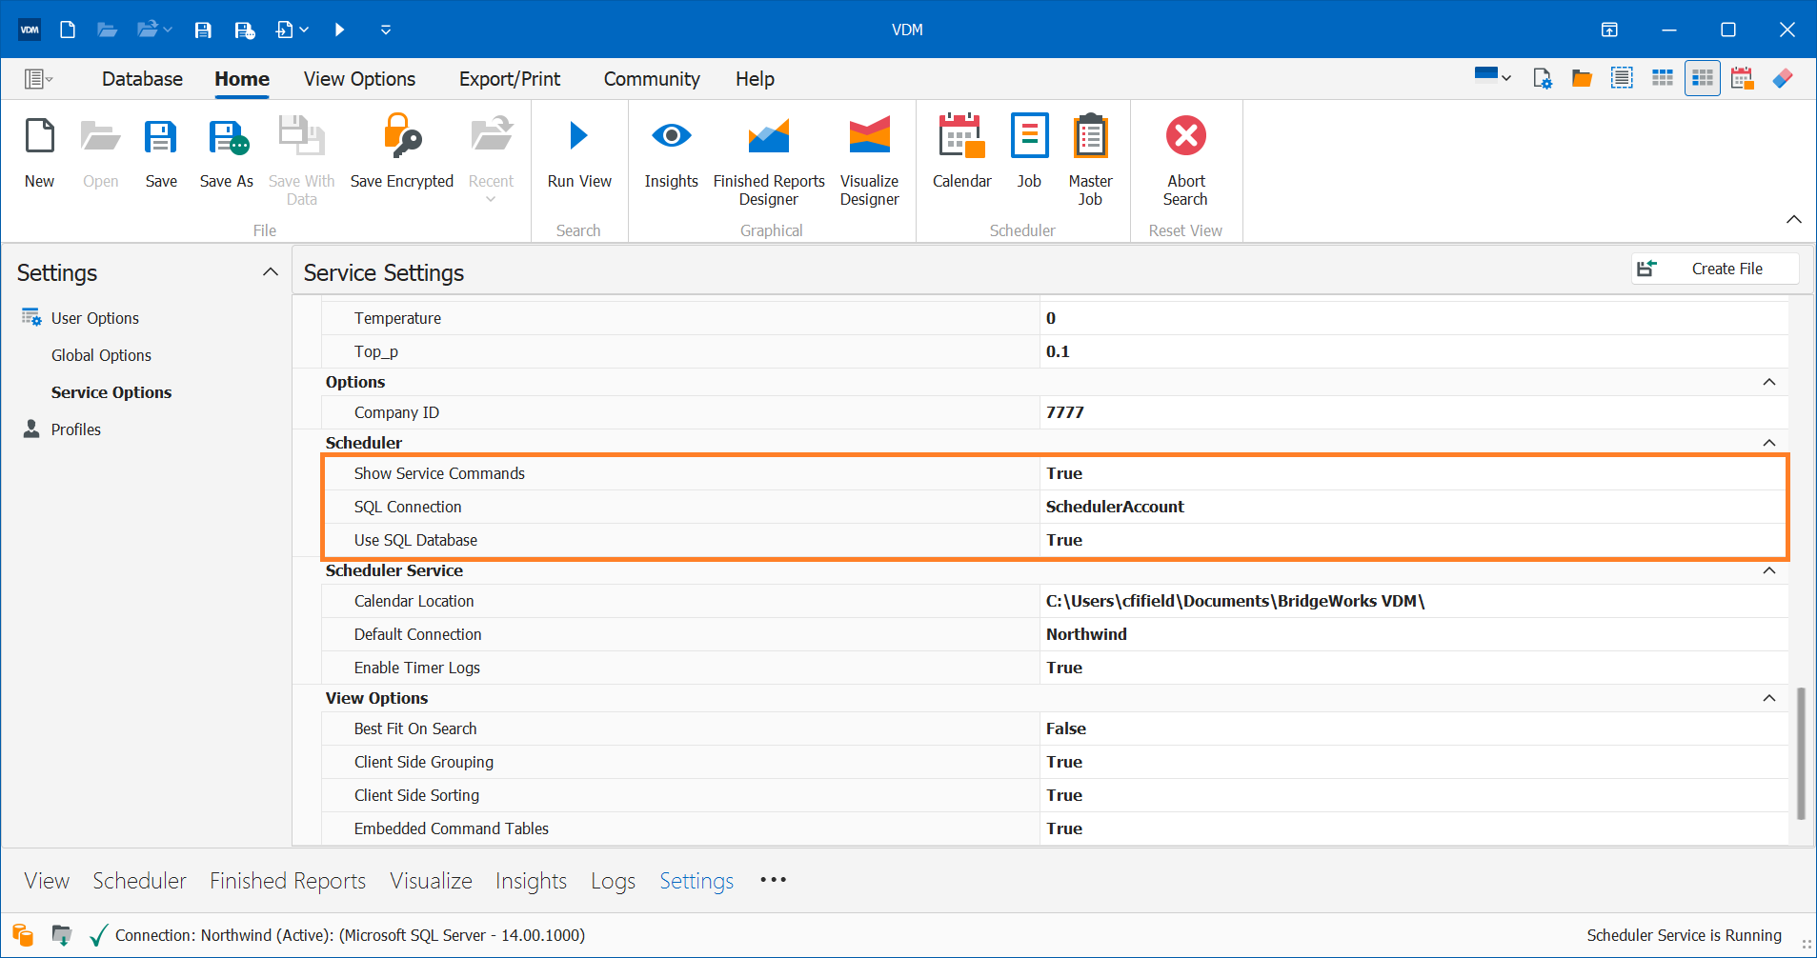Open the Scheduler Calendar icon
Viewport: 1817px width, 958px height.
tap(961, 136)
